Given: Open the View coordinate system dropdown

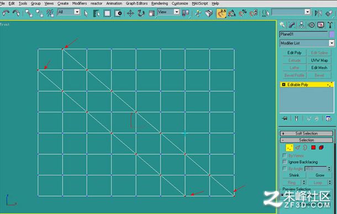Looking at the screenshot, I should click(x=168, y=12).
